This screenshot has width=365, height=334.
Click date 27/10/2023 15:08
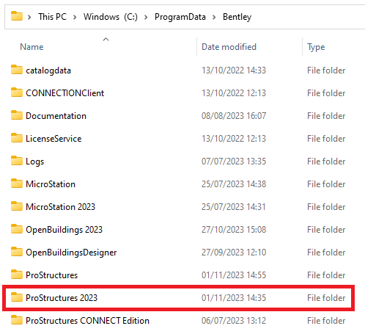[x=234, y=230]
